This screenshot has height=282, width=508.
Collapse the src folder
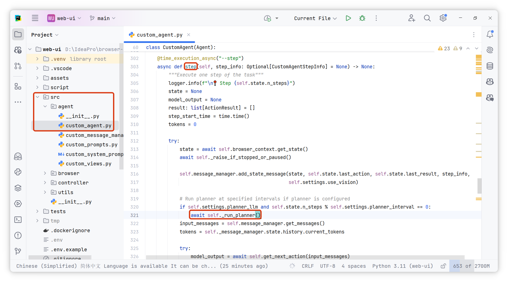(x=37, y=97)
